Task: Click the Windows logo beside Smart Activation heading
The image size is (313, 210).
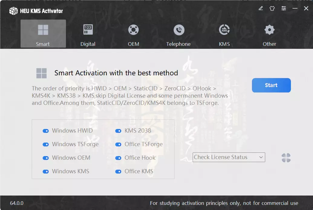Action: (41, 73)
